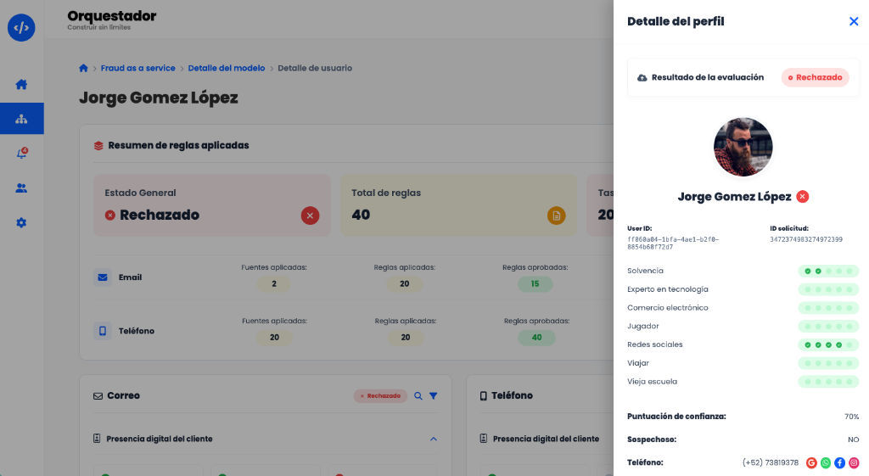
Task: Click Email Fuentes aplicadas value 2
Action: [274, 283]
